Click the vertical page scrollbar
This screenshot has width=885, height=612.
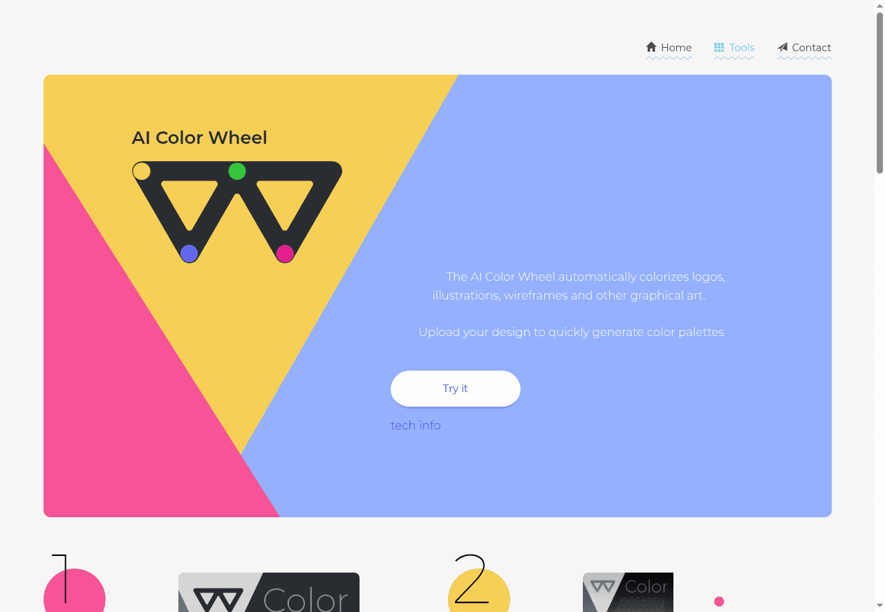(x=879, y=306)
